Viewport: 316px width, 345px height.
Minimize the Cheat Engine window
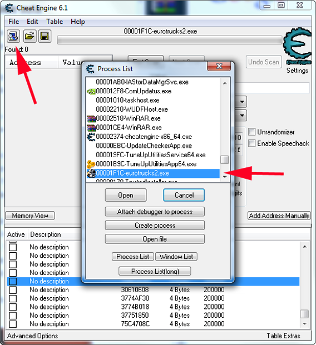click(x=267, y=6)
